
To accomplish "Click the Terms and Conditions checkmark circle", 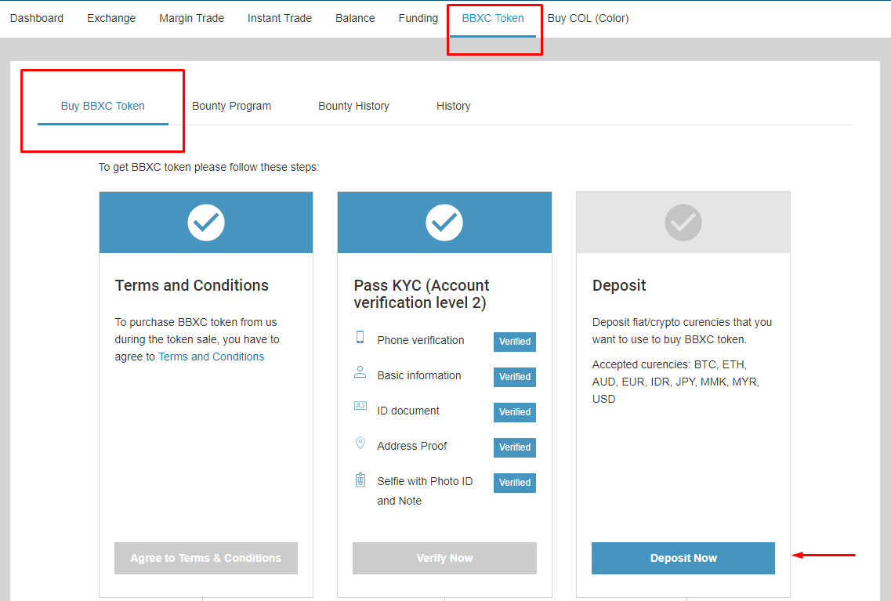I will coord(206,223).
